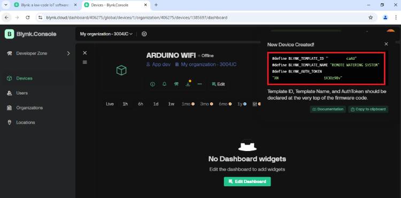Click My organization - 3004JC link under device name
Screen dimensions: 401x198
pyautogui.click(x=206, y=65)
